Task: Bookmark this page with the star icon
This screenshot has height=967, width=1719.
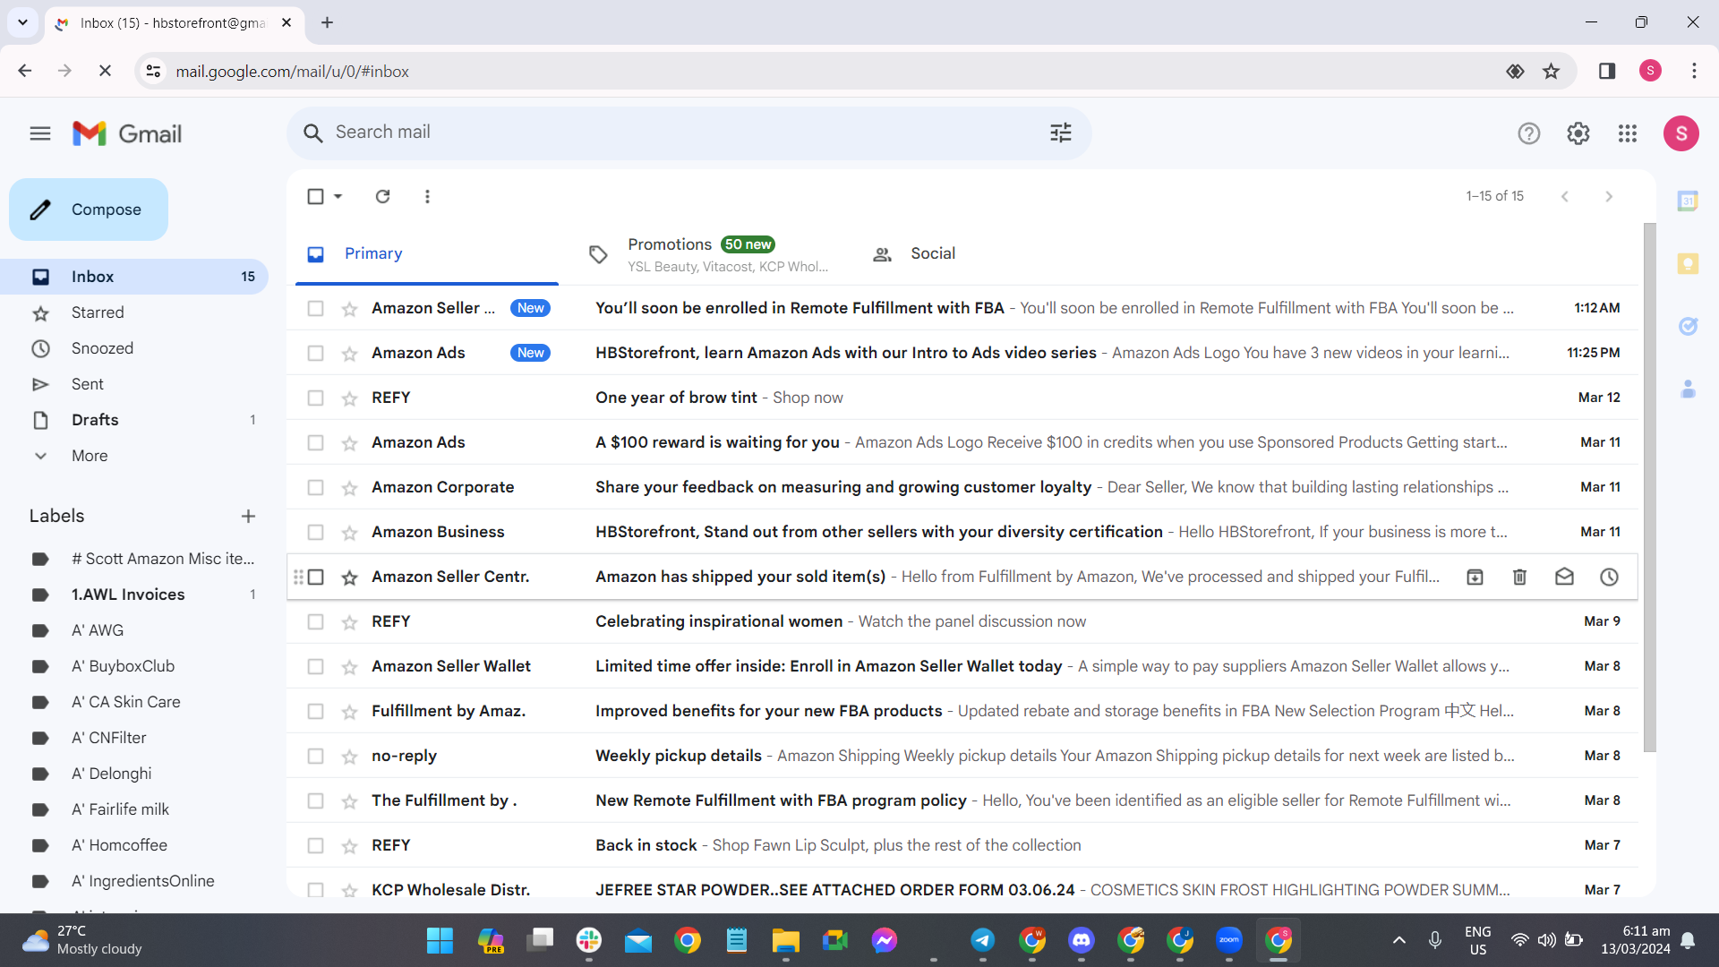Action: tap(1552, 72)
